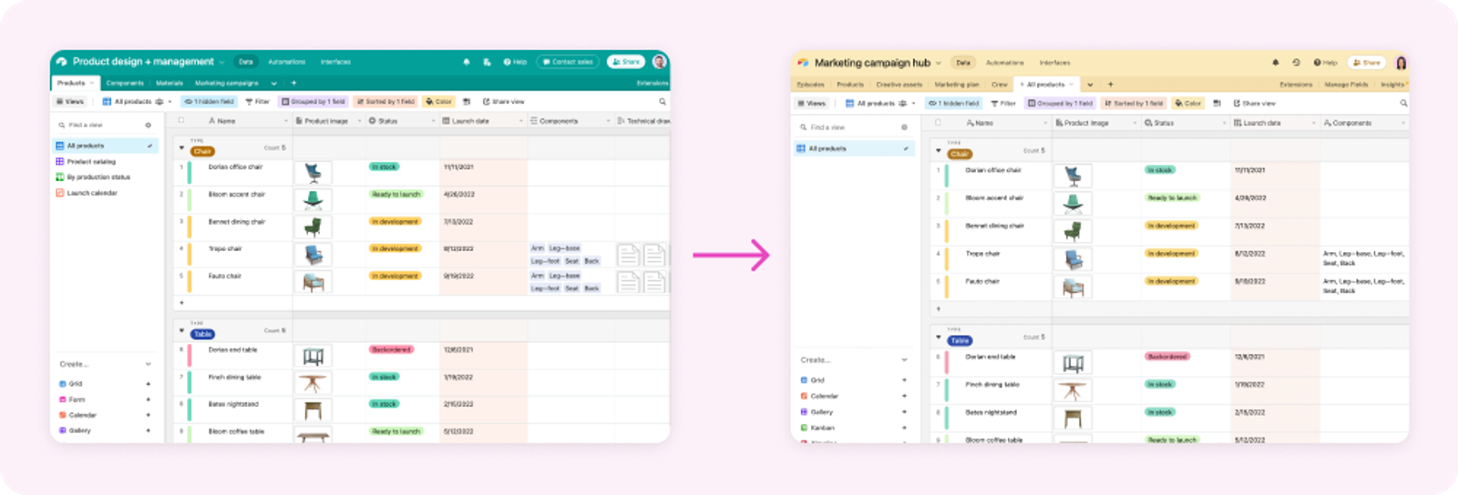Toggle select-all checkbox in Marketing hub grid header
Screen dimensions: 1458x495
coord(938,122)
